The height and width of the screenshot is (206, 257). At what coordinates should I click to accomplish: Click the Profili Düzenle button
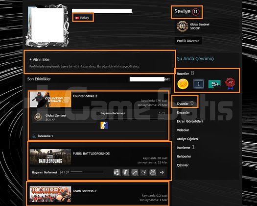(x=188, y=41)
